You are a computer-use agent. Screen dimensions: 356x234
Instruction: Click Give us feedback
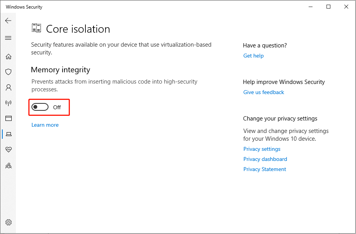coord(264,92)
